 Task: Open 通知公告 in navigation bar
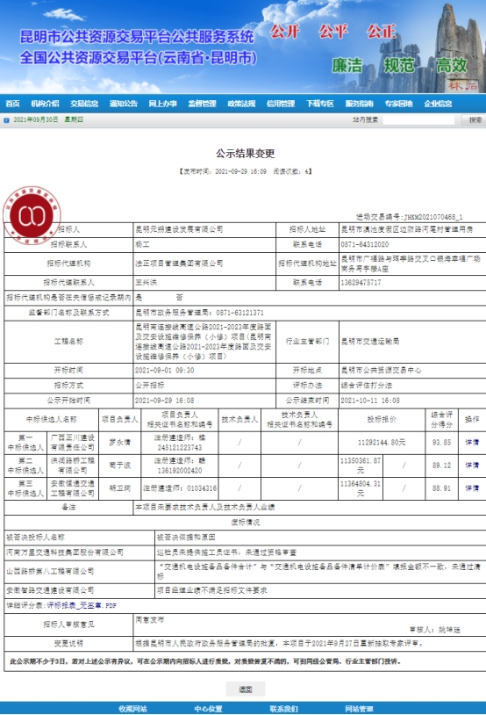[124, 104]
